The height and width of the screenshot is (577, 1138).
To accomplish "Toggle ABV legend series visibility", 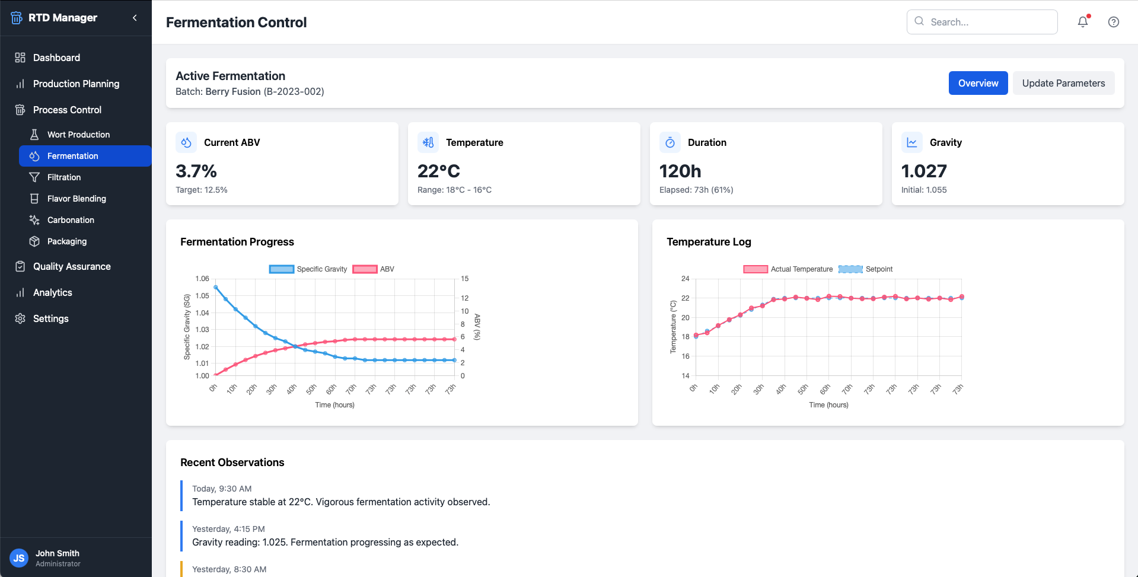I will click(373, 269).
